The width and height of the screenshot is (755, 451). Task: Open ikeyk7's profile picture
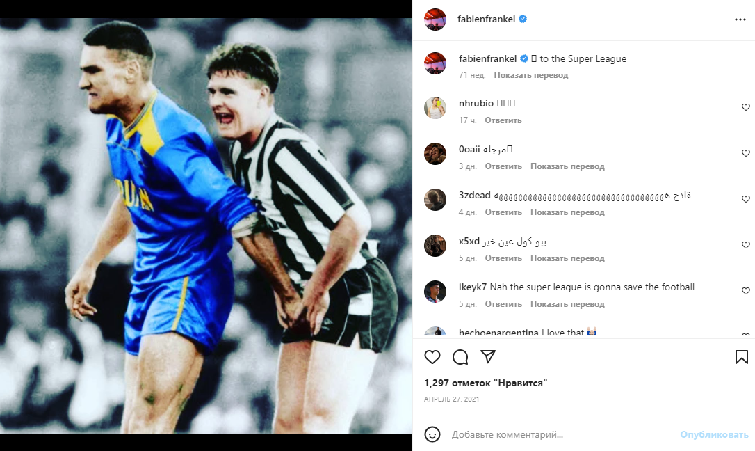[x=435, y=292]
